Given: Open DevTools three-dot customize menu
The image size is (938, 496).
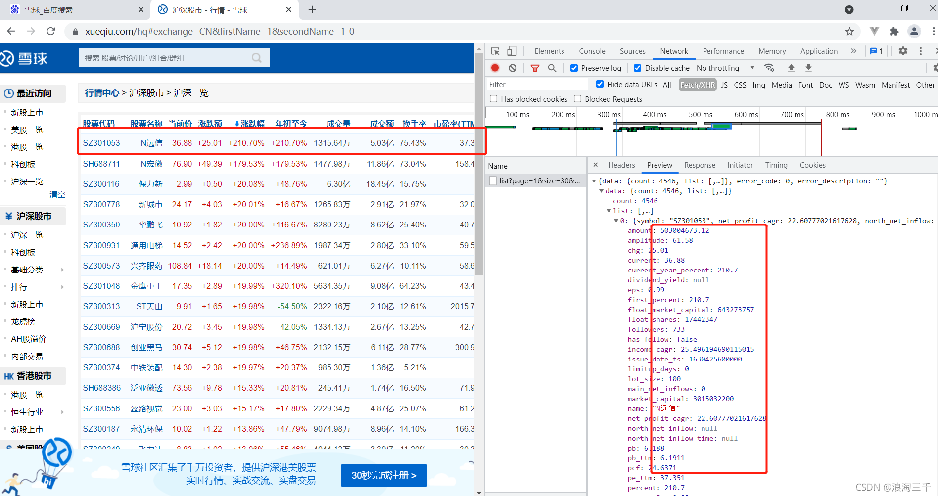Looking at the screenshot, I should tap(921, 51).
